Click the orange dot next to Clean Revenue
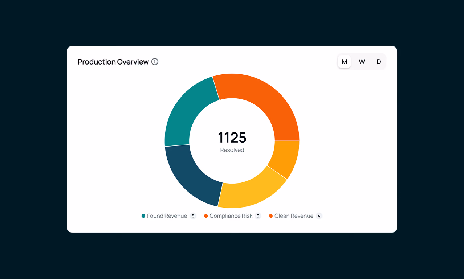464x279 pixels. point(270,216)
